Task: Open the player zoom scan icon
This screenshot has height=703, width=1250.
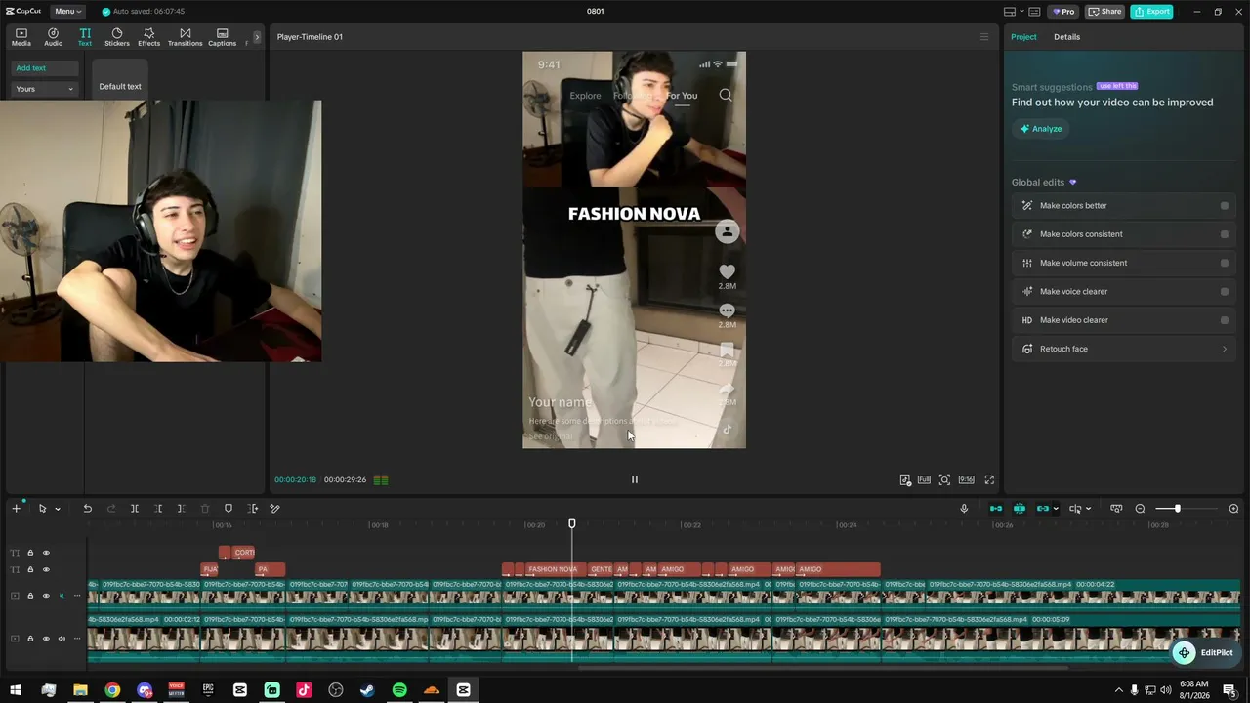Action: click(944, 479)
